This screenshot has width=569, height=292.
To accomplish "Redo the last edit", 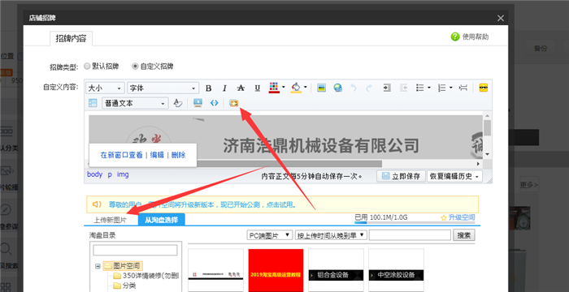I will pyautogui.click(x=369, y=88).
